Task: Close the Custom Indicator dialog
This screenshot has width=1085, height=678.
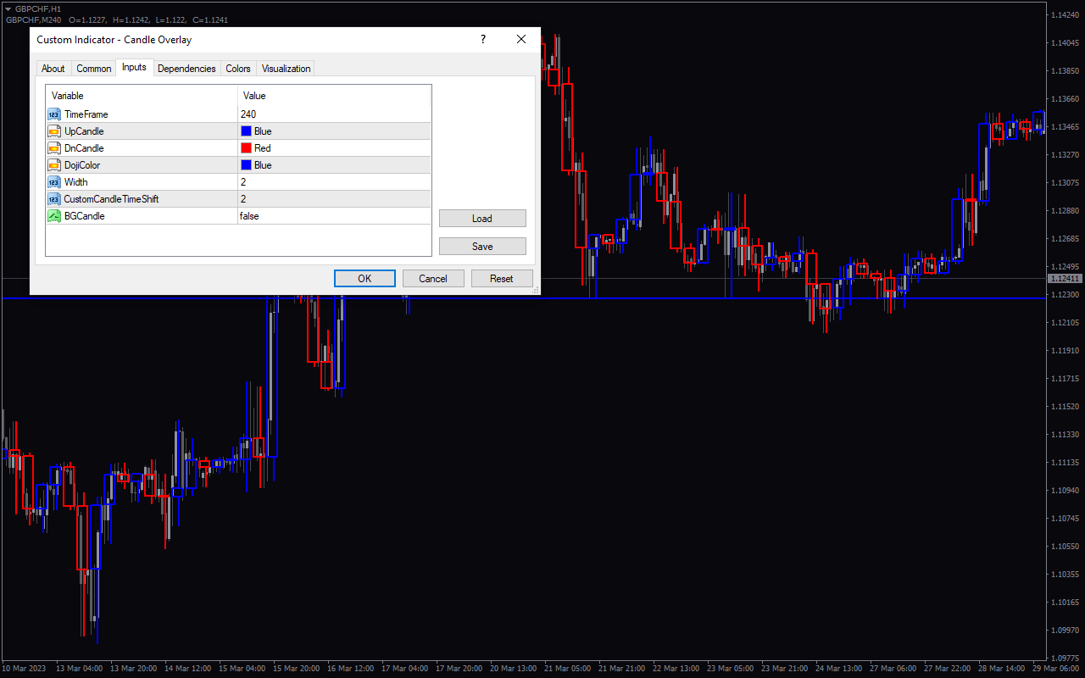Action: pyautogui.click(x=521, y=39)
